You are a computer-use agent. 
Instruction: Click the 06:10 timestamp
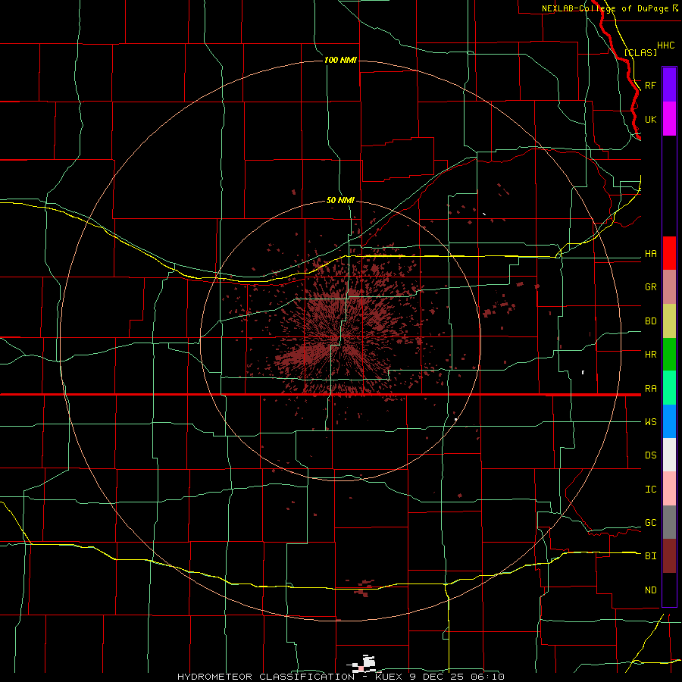pyautogui.click(x=486, y=677)
